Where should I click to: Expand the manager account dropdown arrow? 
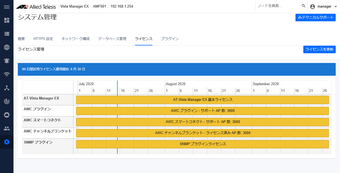336,6
